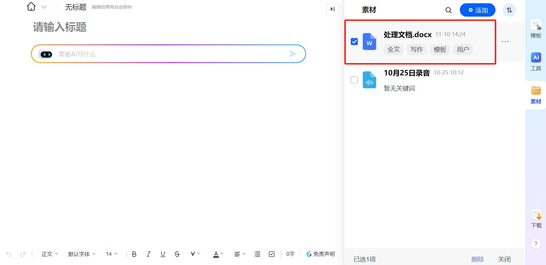Uncheck the 处理文档.docx checkbox
Screen dimensions: 546x265
coord(354,42)
